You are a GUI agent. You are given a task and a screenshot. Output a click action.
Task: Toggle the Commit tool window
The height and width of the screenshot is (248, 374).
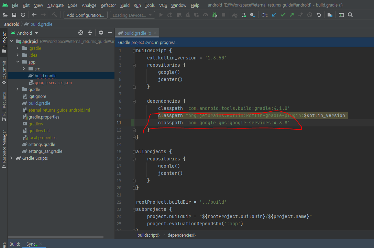tap(4, 72)
